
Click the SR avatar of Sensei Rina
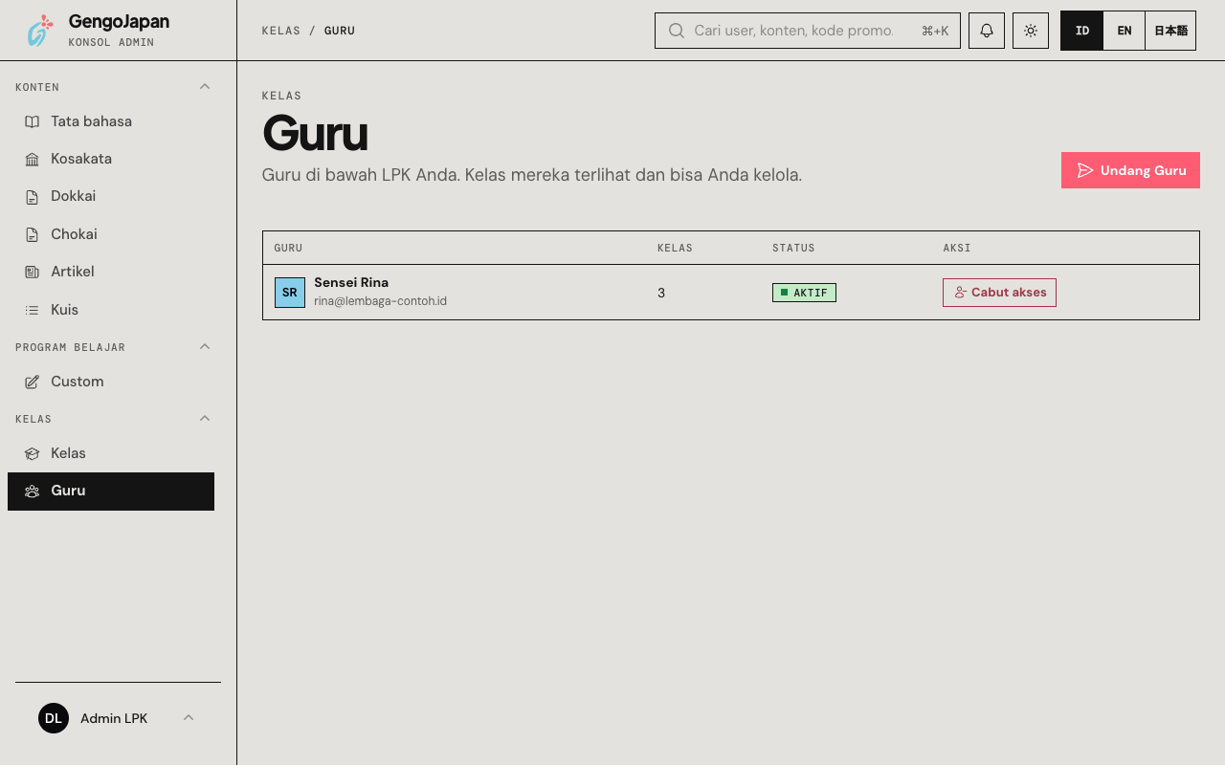[x=290, y=293]
